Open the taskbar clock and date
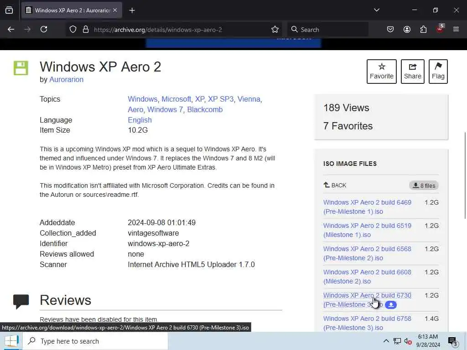Viewport: 467px width, 350px height. click(428, 341)
